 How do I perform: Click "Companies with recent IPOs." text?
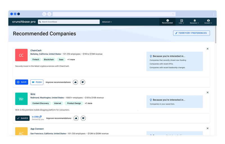coord(161,64)
